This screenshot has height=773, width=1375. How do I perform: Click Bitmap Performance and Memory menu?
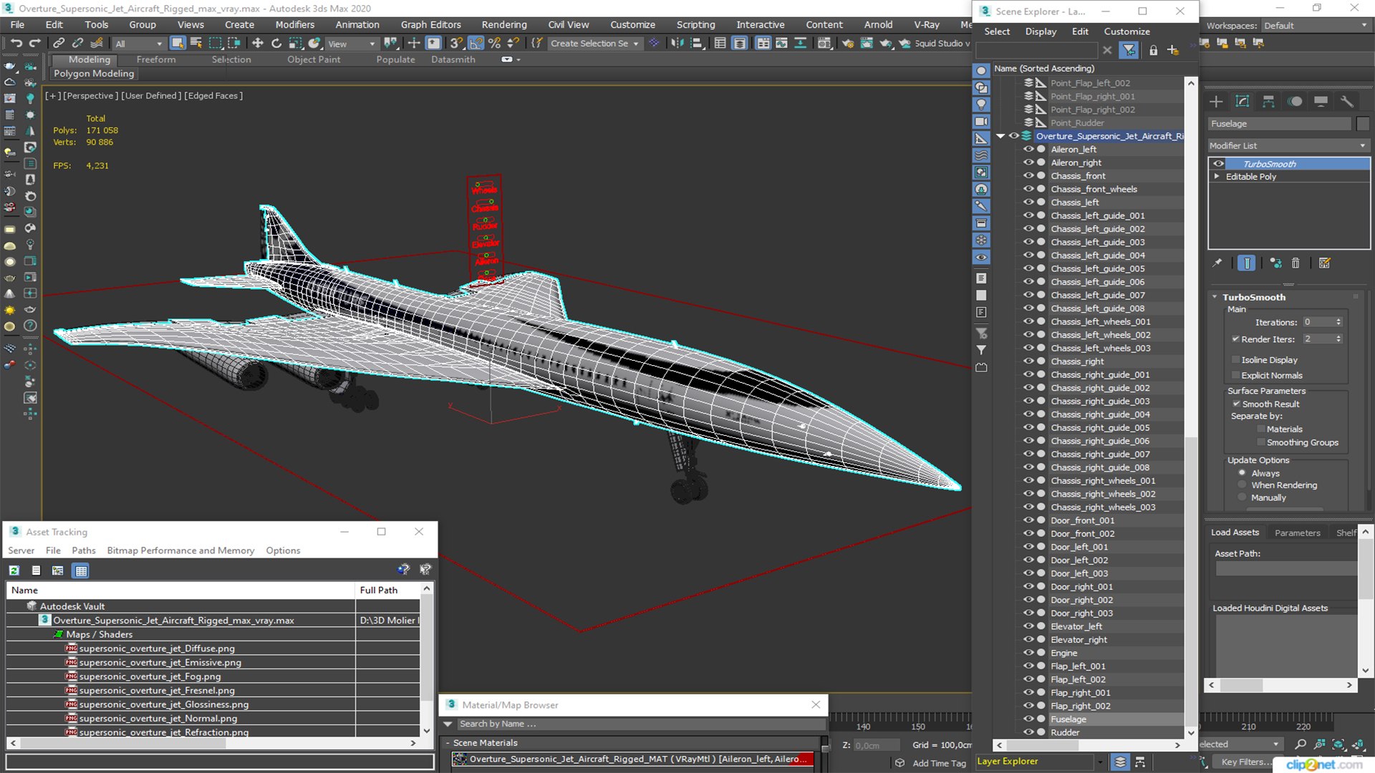[180, 550]
